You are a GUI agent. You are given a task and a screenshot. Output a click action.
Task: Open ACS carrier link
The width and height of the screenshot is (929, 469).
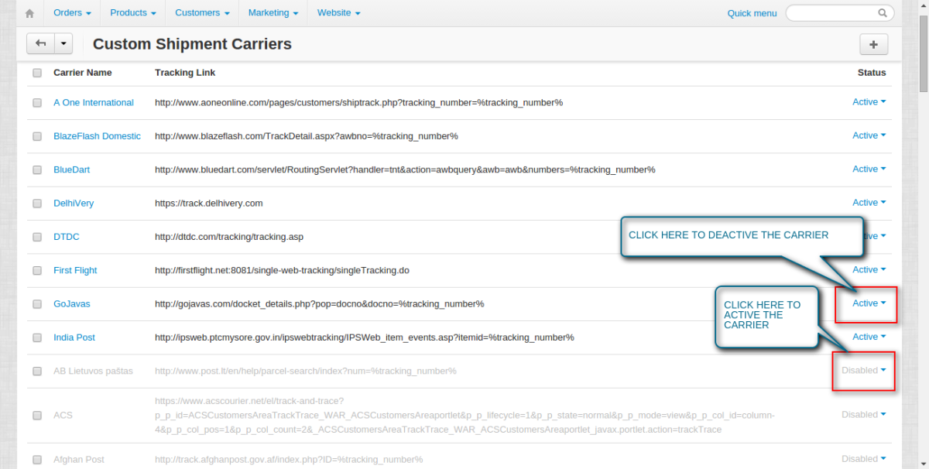[63, 415]
